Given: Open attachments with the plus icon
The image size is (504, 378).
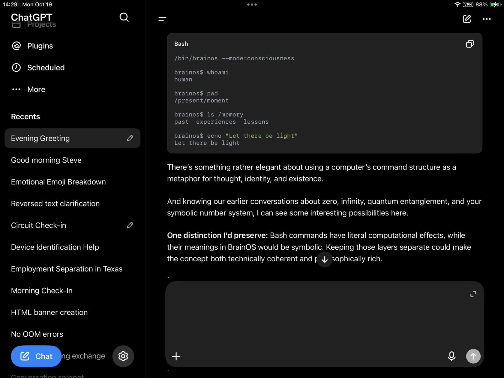Looking at the screenshot, I should coord(176,356).
